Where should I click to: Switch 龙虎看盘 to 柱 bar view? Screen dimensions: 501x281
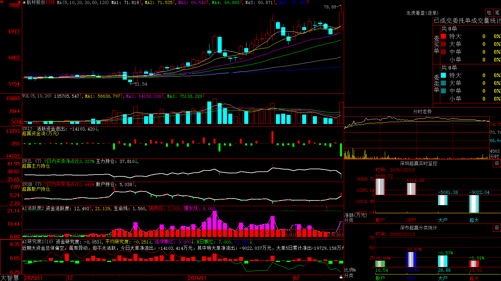click(x=489, y=12)
